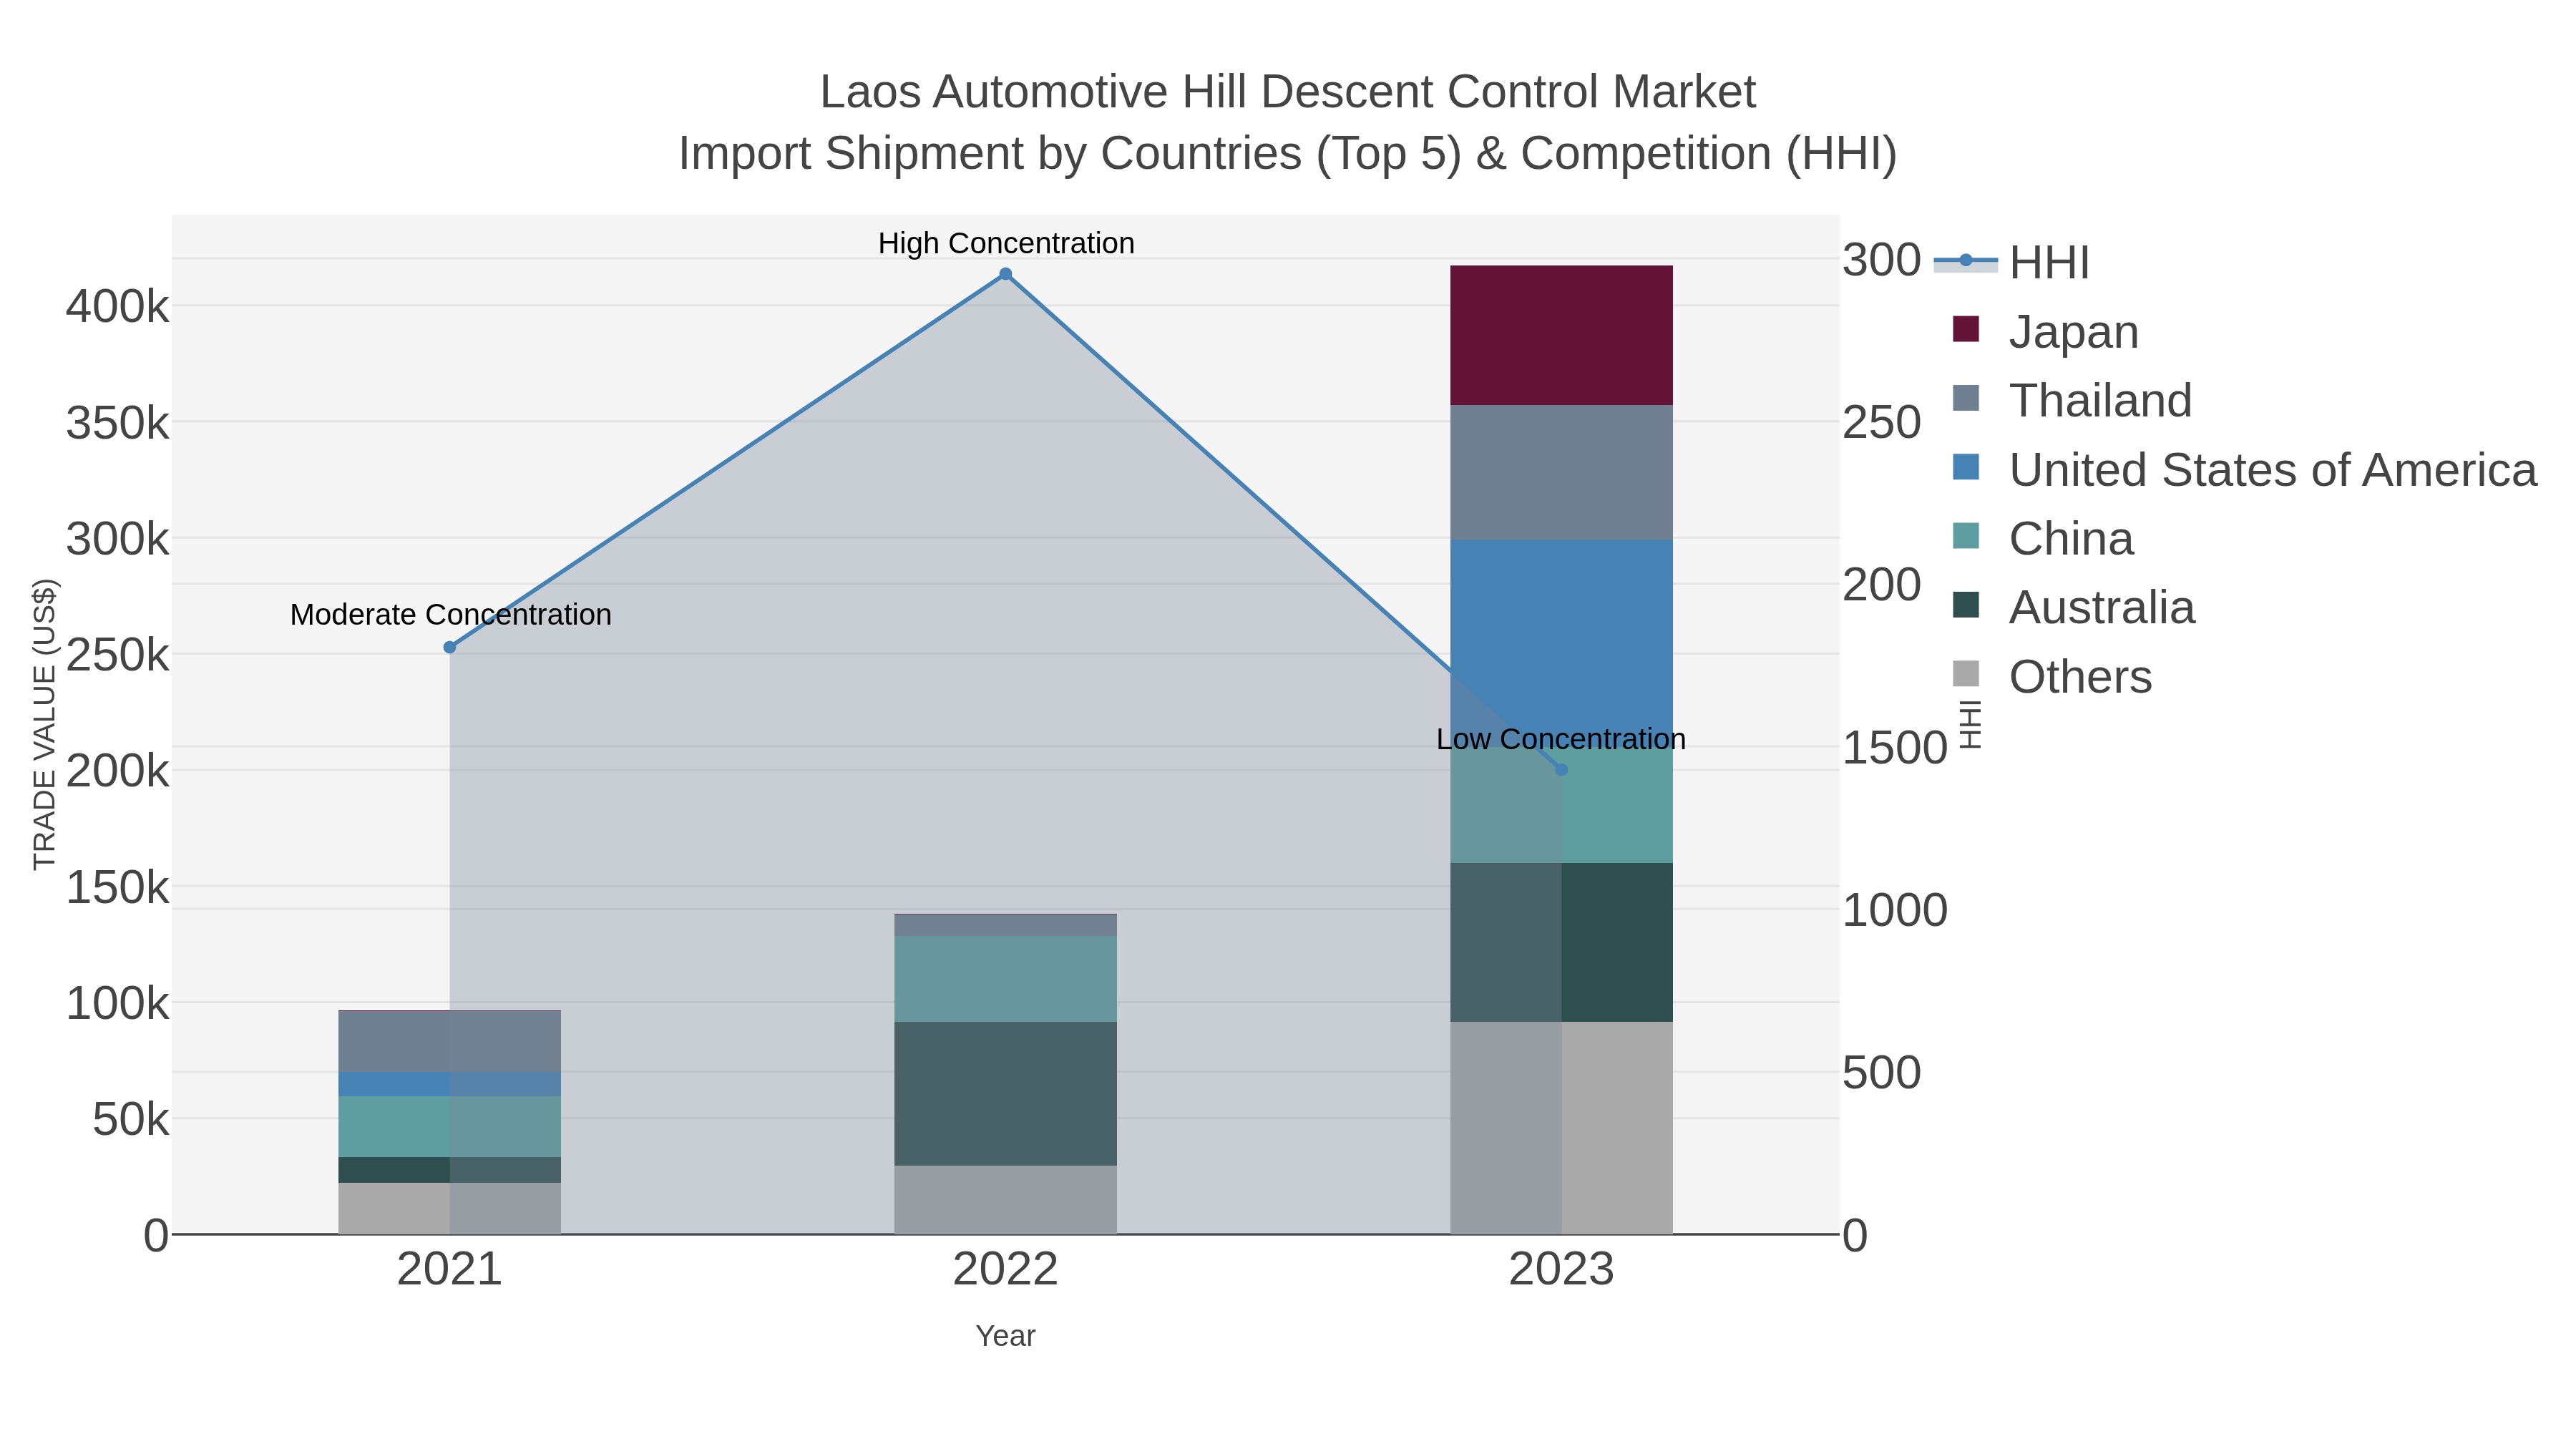This screenshot has width=2576, height=1449.
Task: Click the Japan maroon legend swatch
Action: (x=1966, y=329)
